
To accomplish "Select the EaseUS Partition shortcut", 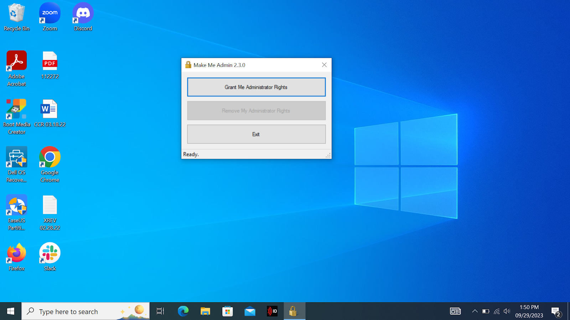I will (16, 212).
